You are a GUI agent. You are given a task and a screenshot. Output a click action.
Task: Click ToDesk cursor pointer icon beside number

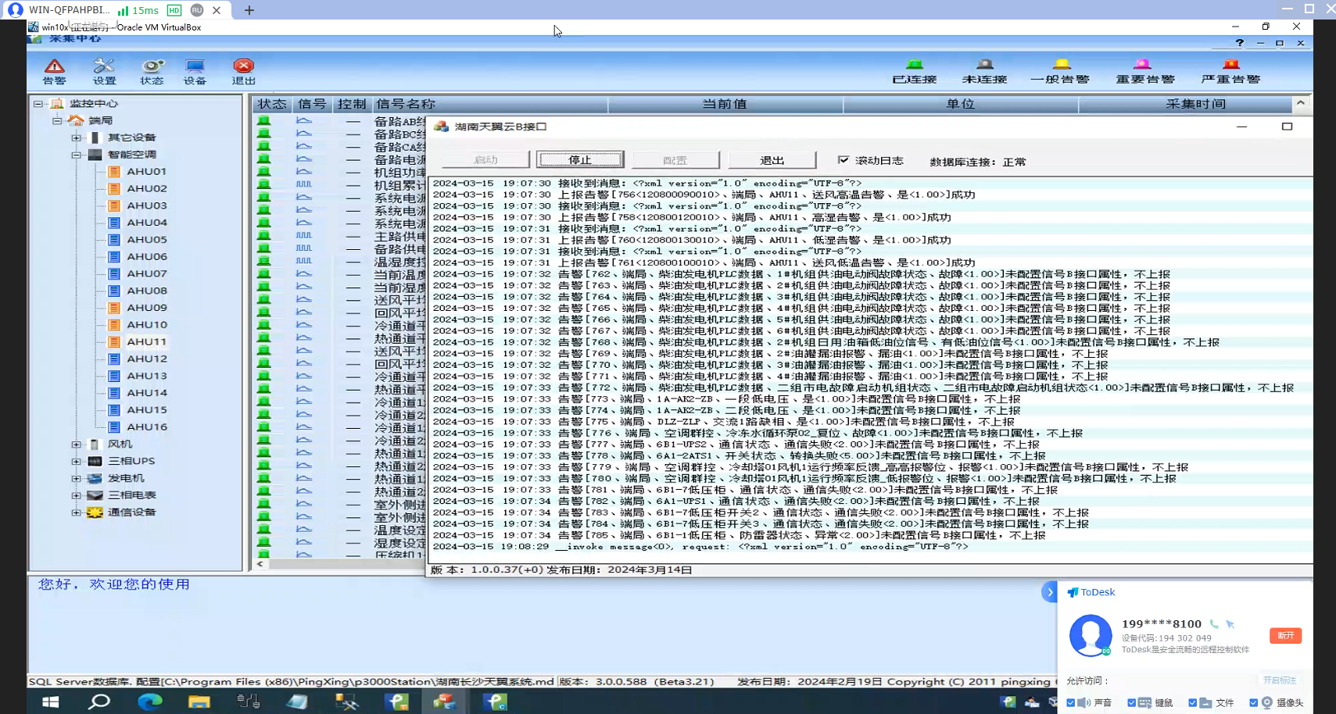coord(1230,624)
